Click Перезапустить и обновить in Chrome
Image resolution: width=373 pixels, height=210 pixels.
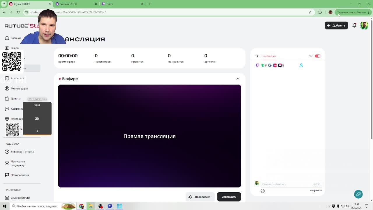352,12
